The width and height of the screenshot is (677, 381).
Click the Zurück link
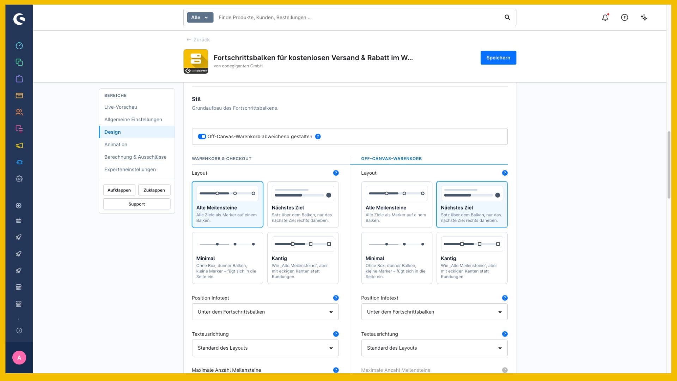tap(198, 40)
